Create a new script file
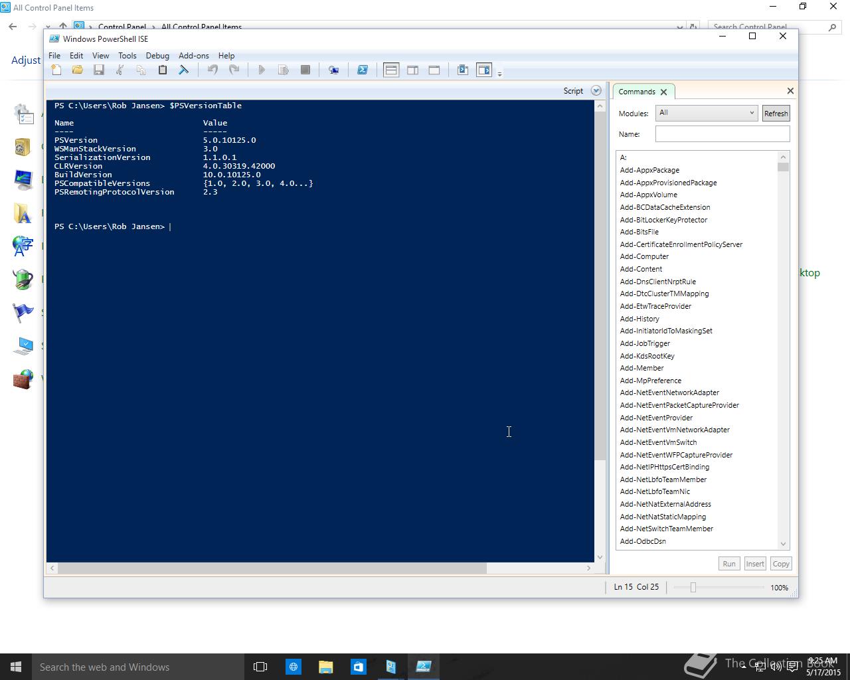850x680 pixels. [56, 70]
